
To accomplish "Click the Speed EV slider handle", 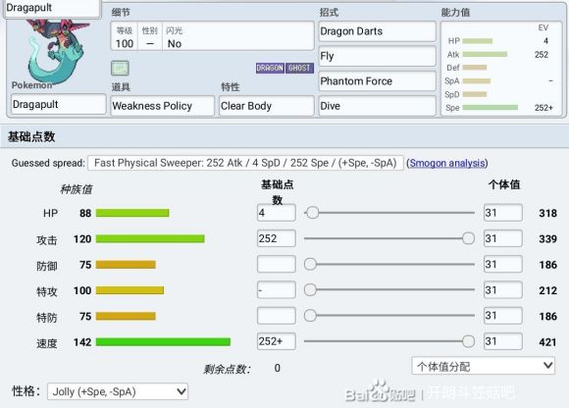I will (x=468, y=341).
